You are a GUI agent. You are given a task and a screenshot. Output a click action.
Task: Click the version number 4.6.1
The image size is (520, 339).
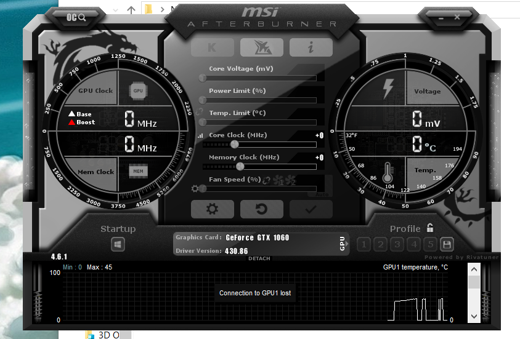tap(59, 257)
